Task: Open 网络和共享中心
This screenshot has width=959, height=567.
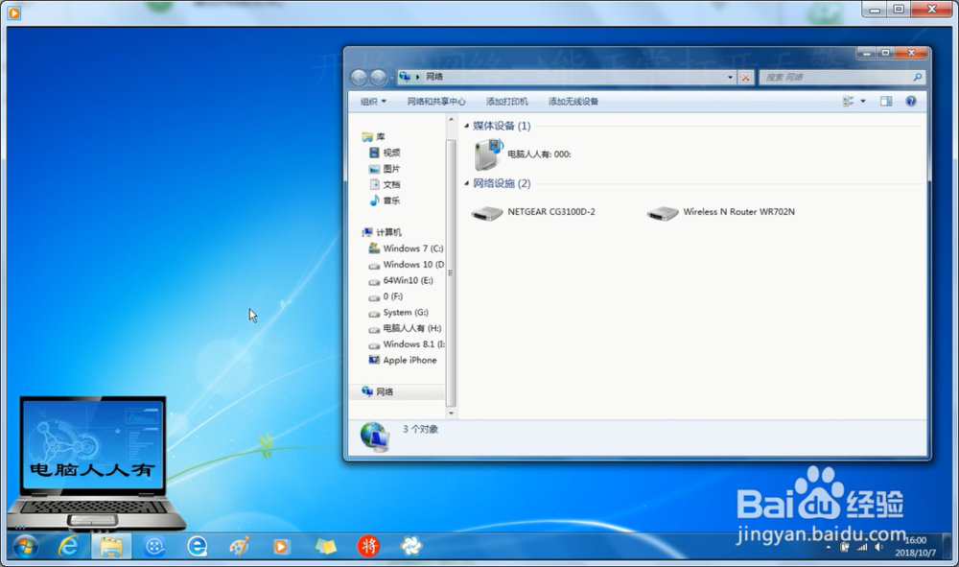Action: click(436, 102)
